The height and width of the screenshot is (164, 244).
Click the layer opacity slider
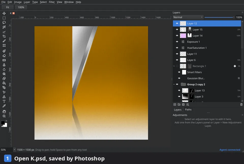(219, 17)
